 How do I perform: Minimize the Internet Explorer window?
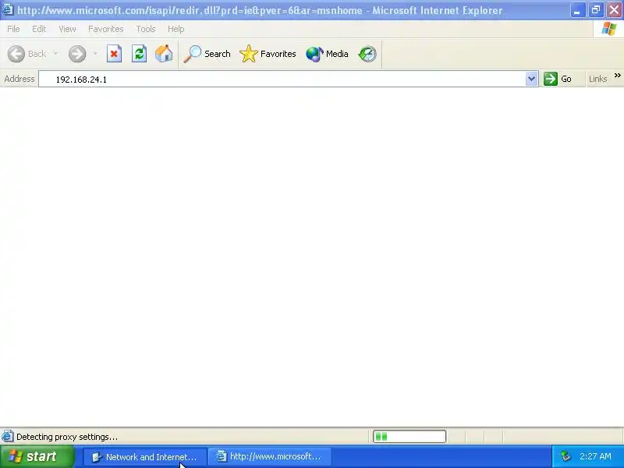pyautogui.click(x=577, y=10)
